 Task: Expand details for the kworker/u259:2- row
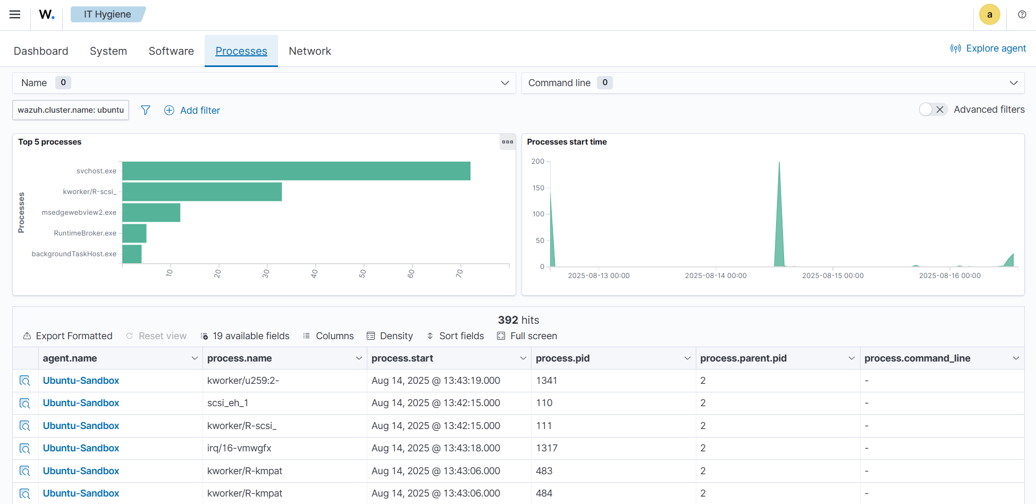pos(25,381)
